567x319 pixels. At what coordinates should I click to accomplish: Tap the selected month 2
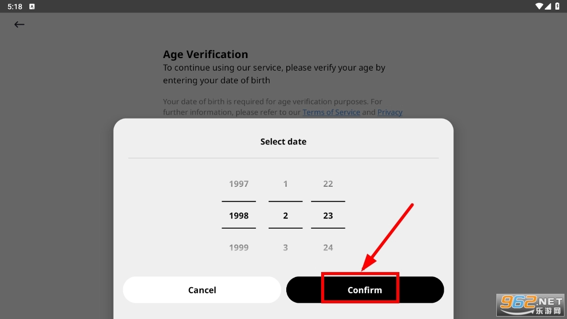pos(285,216)
